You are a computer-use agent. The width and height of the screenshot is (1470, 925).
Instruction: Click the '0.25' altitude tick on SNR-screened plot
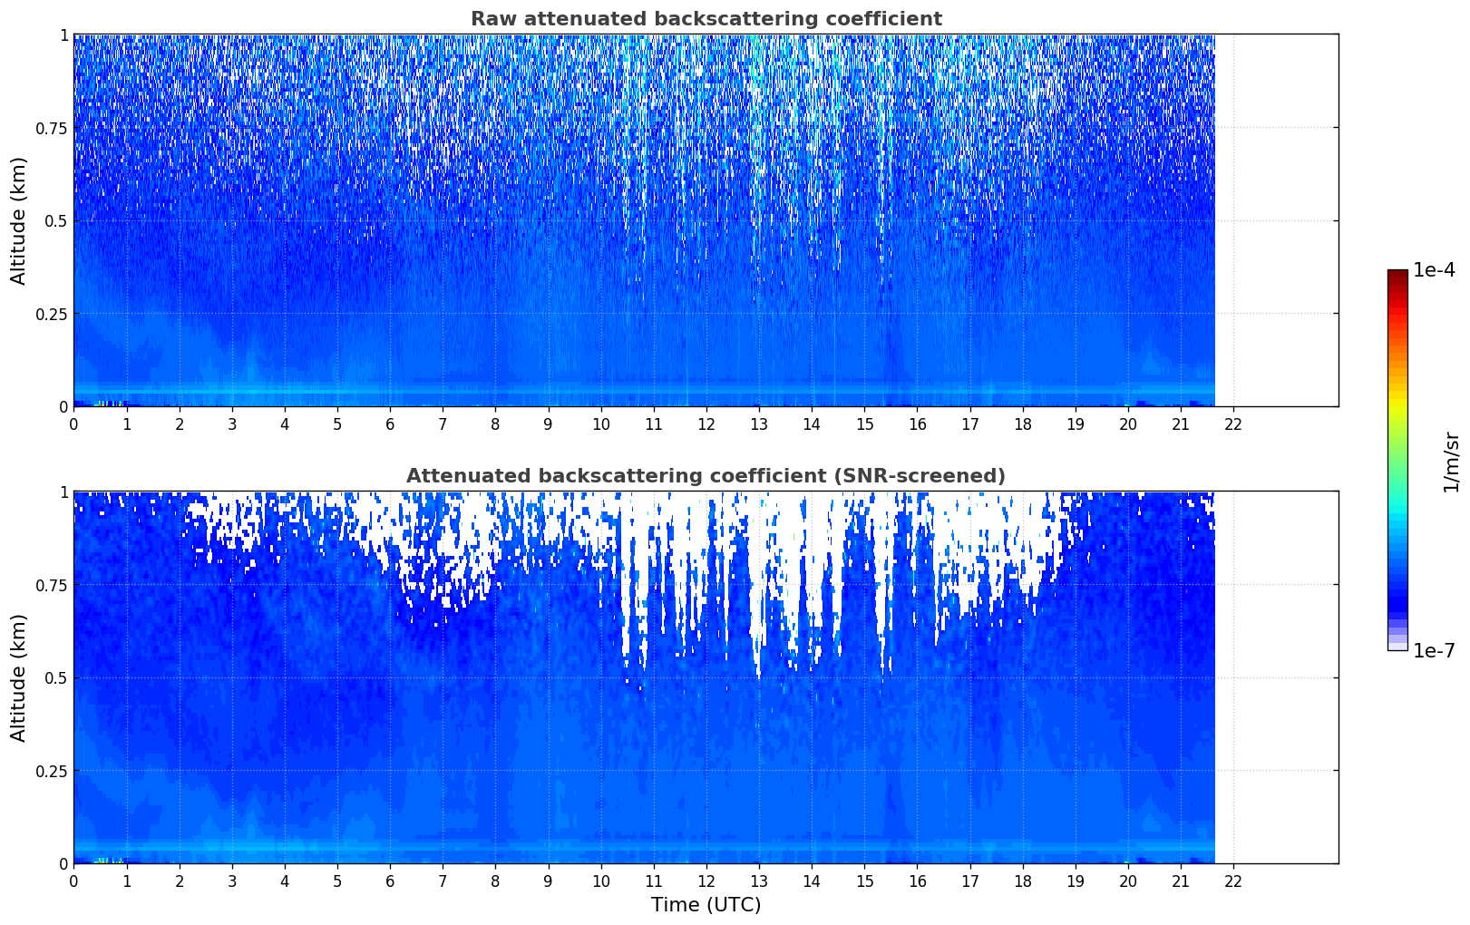pyautogui.click(x=52, y=771)
